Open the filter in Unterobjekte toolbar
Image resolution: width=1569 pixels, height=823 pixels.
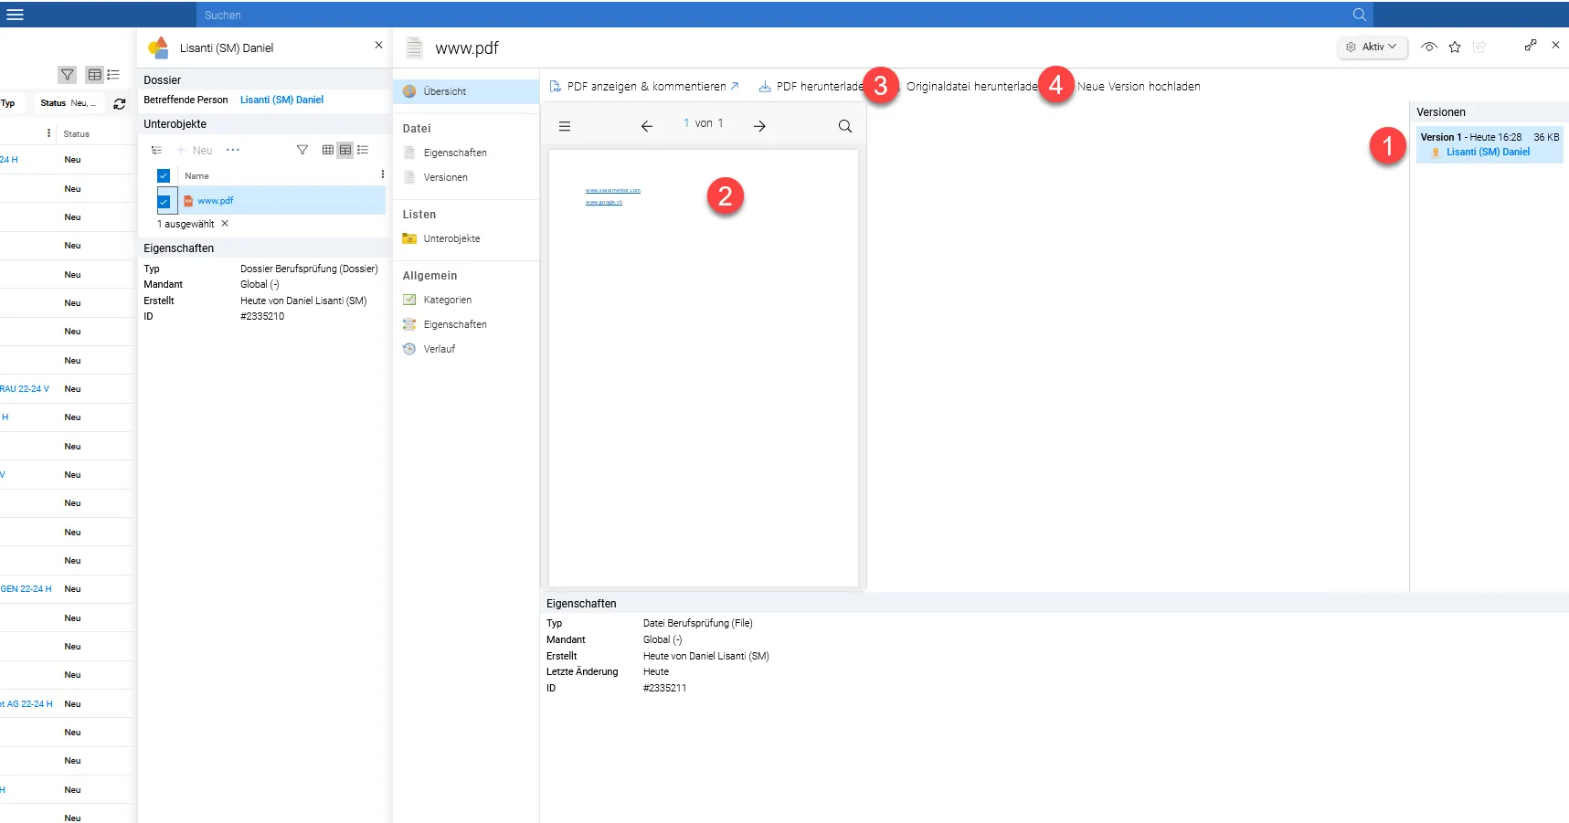coord(302,150)
